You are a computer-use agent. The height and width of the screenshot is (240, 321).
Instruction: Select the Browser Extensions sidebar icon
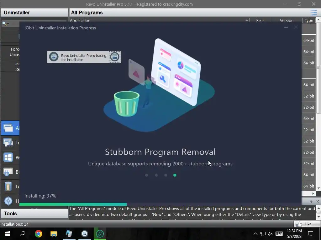click(8, 172)
